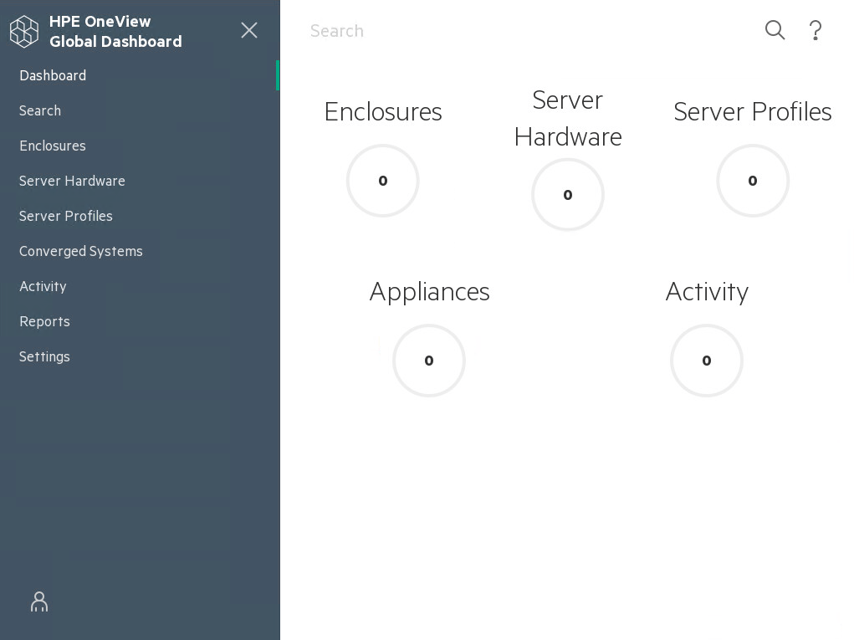The height and width of the screenshot is (640, 854).
Task: Open the user session icon at sidebar bottom
Action: click(39, 602)
